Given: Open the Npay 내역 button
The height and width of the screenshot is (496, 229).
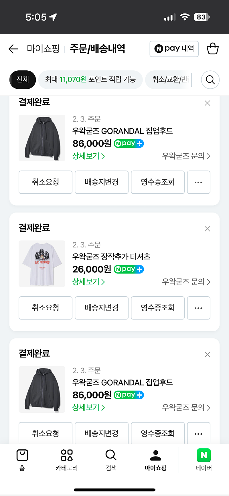Looking at the screenshot, I should pyautogui.click(x=174, y=49).
